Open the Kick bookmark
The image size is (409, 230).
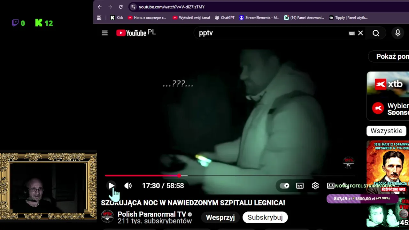pos(117,18)
